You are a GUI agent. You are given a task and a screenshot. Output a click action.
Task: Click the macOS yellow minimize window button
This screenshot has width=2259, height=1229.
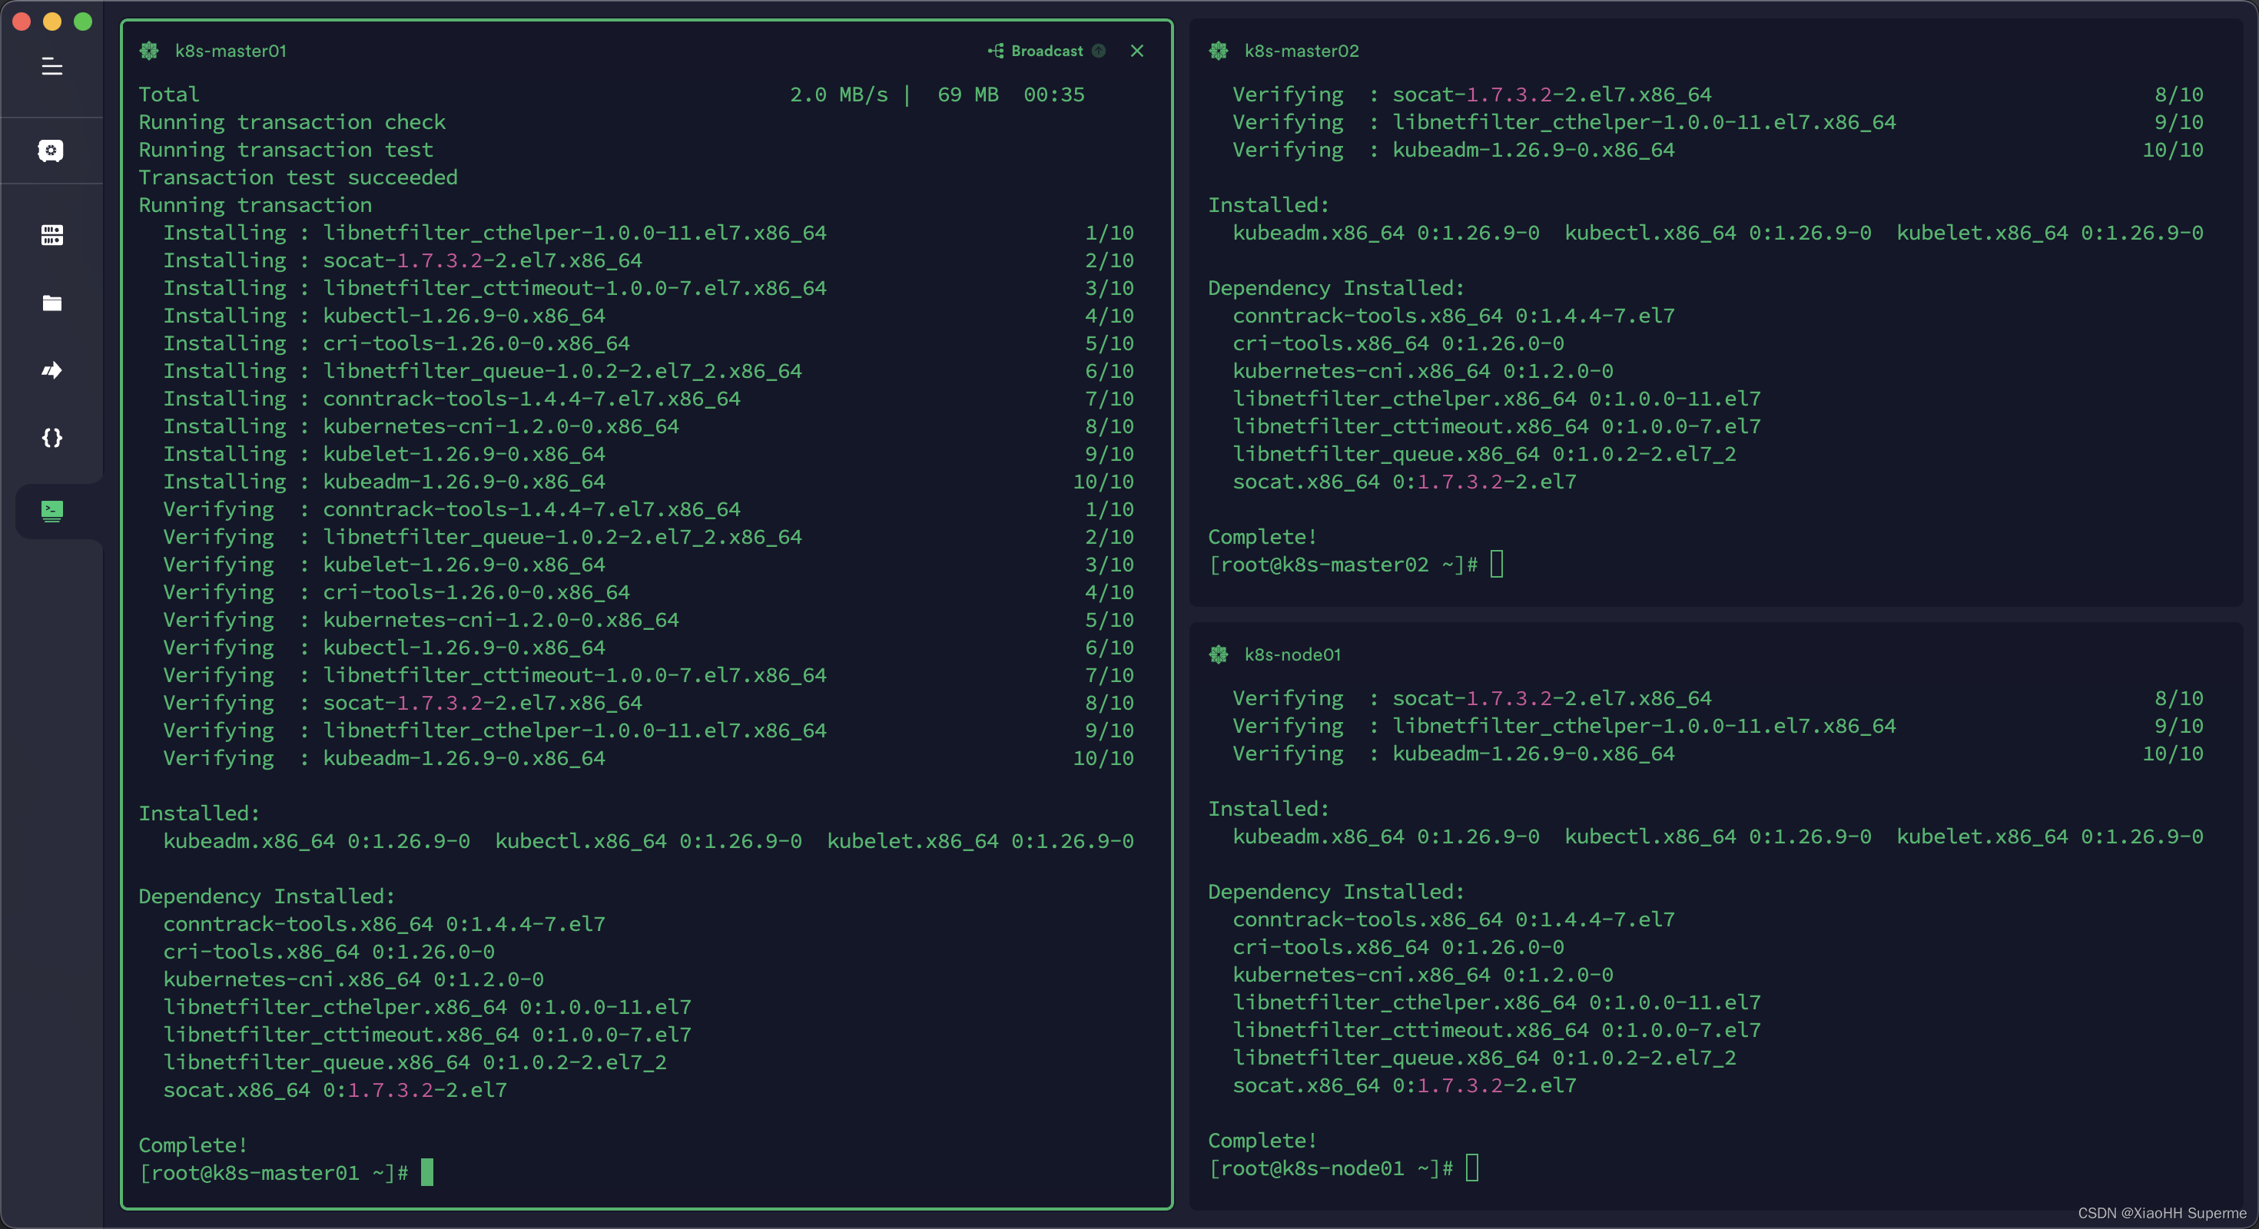[x=52, y=22]
